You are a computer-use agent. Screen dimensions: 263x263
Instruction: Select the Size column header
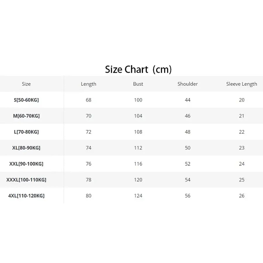[x=26, y=84]
